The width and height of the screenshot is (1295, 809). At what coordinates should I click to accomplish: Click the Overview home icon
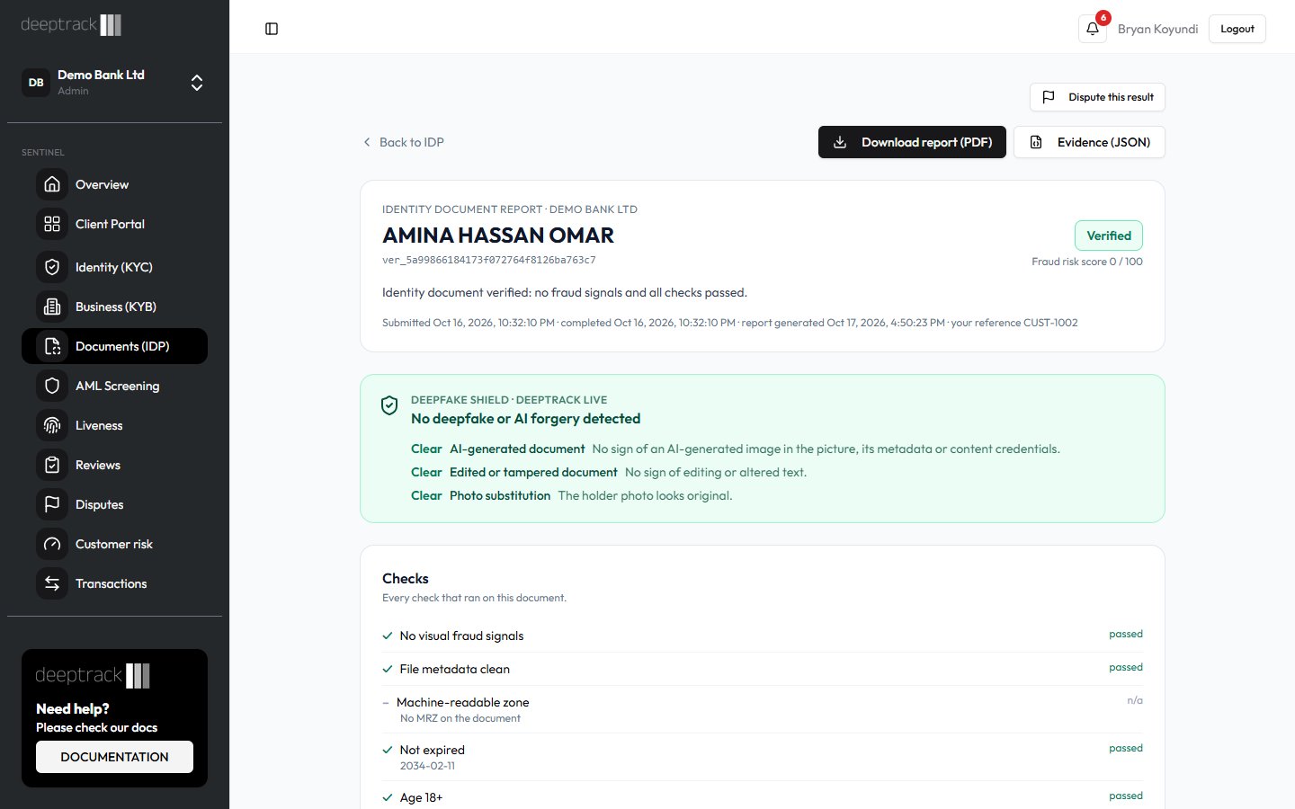pyautogui.click(x=52, y=184)
